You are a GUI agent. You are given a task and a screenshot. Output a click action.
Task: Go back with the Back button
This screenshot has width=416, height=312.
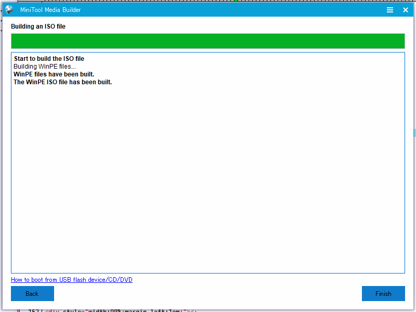[x=32, y=293]
